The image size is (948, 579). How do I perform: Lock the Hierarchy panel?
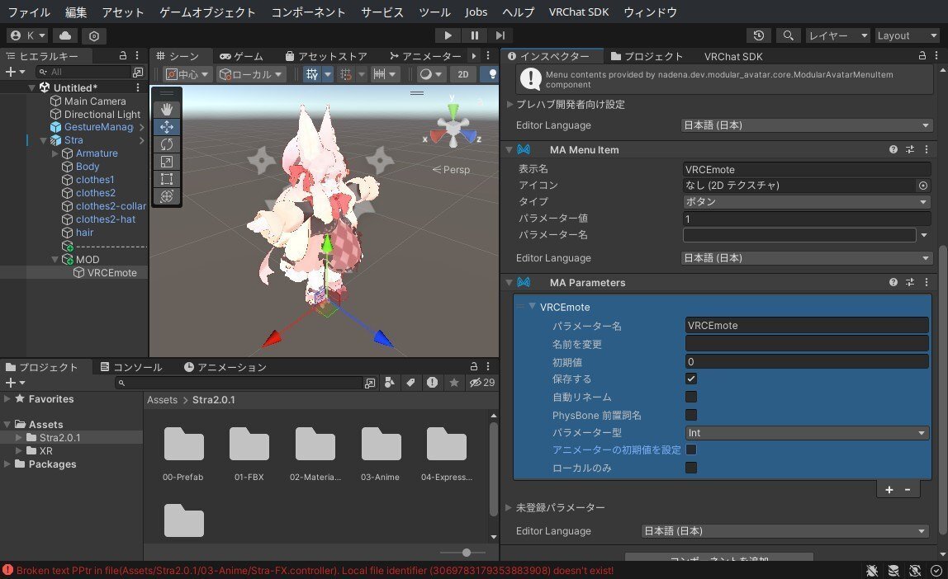click(x=123, y=55)
